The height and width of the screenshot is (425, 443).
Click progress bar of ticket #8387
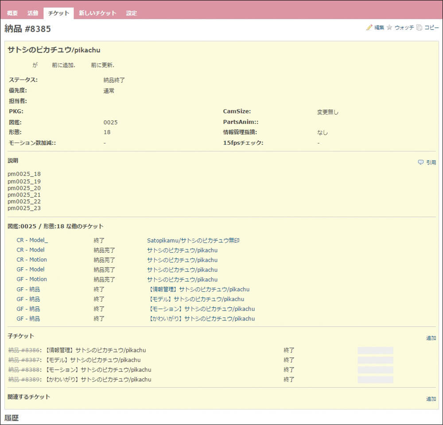[x=375, y=360]
